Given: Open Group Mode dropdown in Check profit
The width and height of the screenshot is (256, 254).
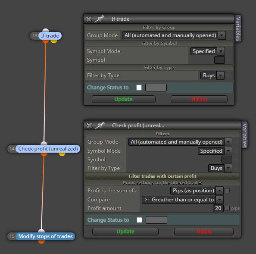Looking at the screenshot, I should coord(180,142).
